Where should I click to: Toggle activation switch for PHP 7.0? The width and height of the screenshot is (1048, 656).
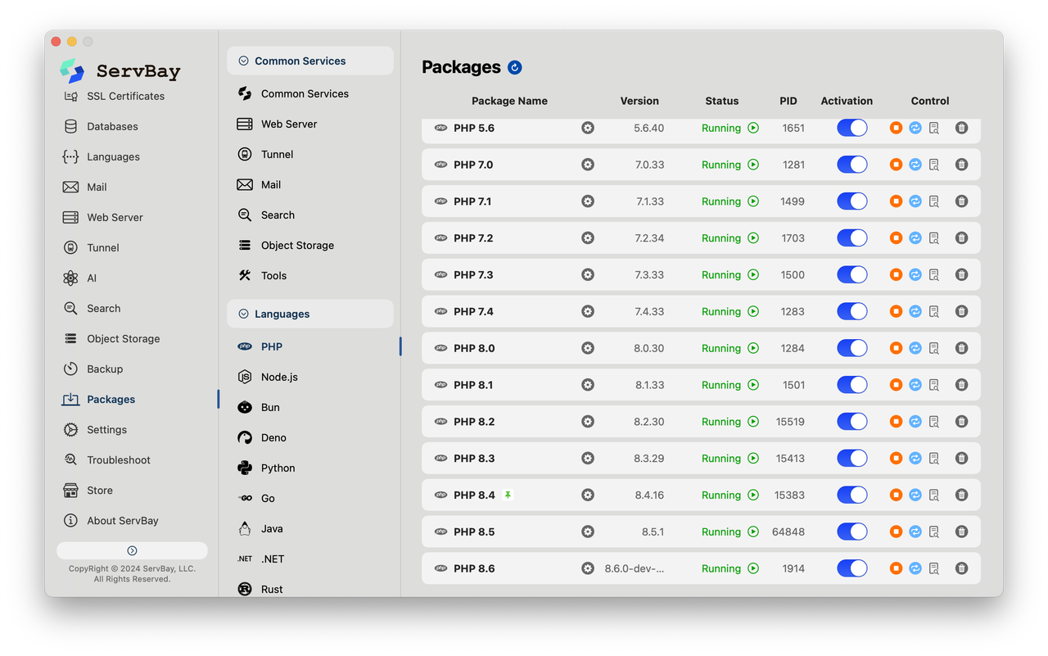[x=852, y=165]
